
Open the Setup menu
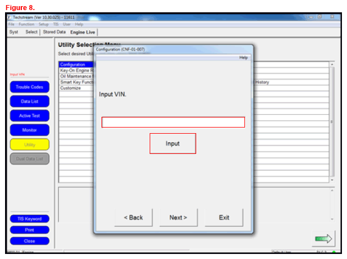click(x=43, y=24)
